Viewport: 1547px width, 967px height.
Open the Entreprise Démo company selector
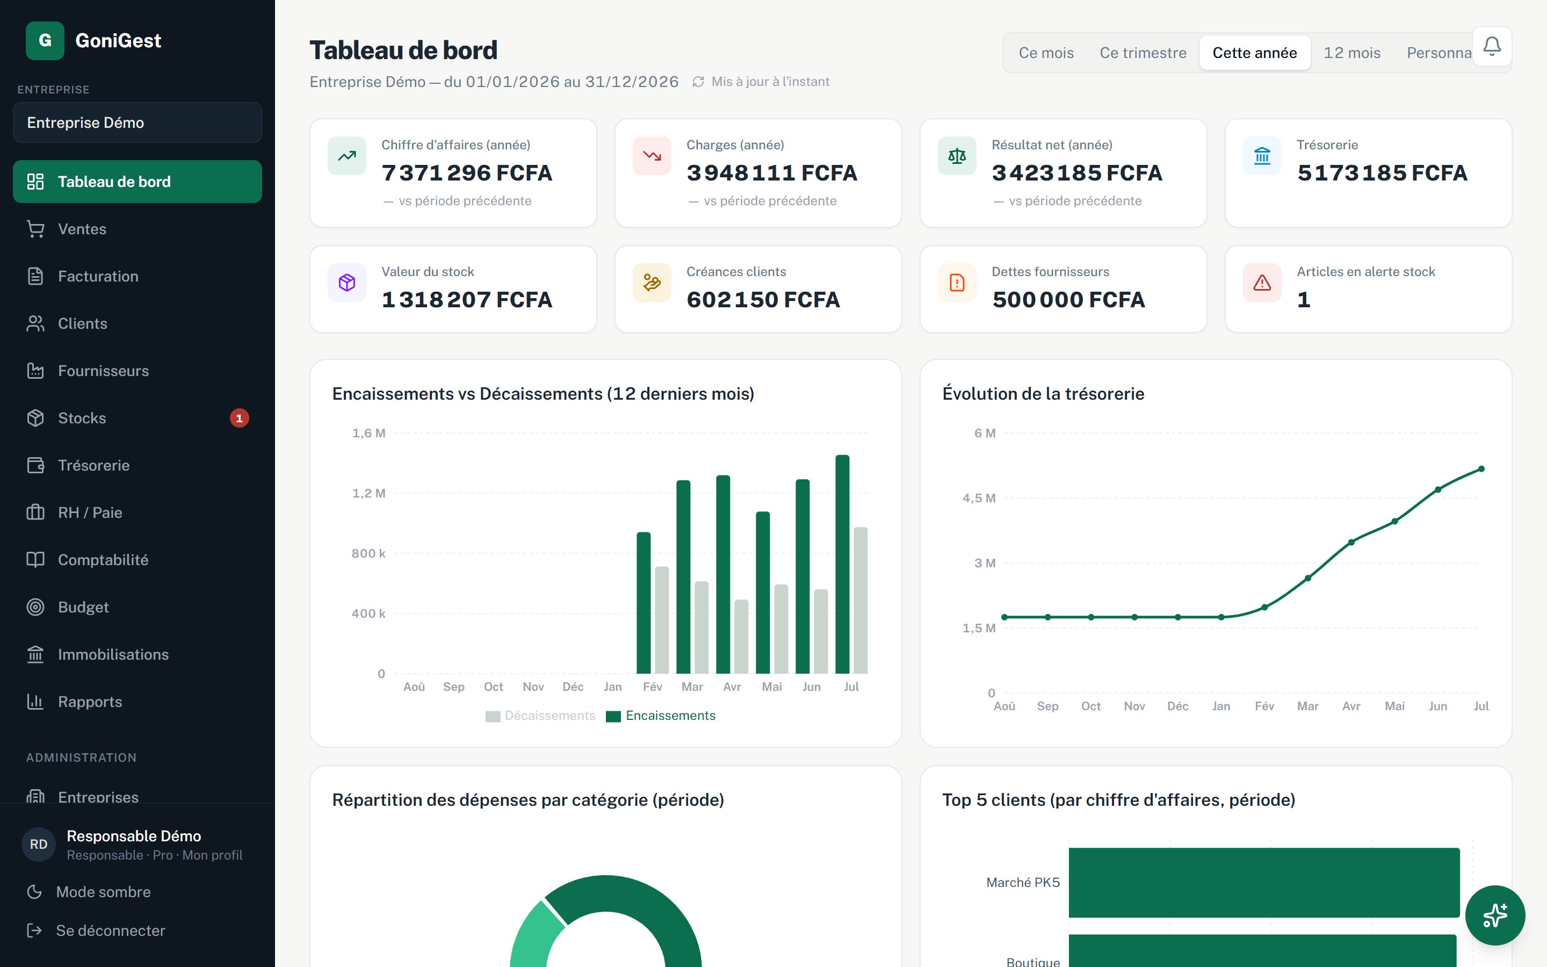click(138, 123)
